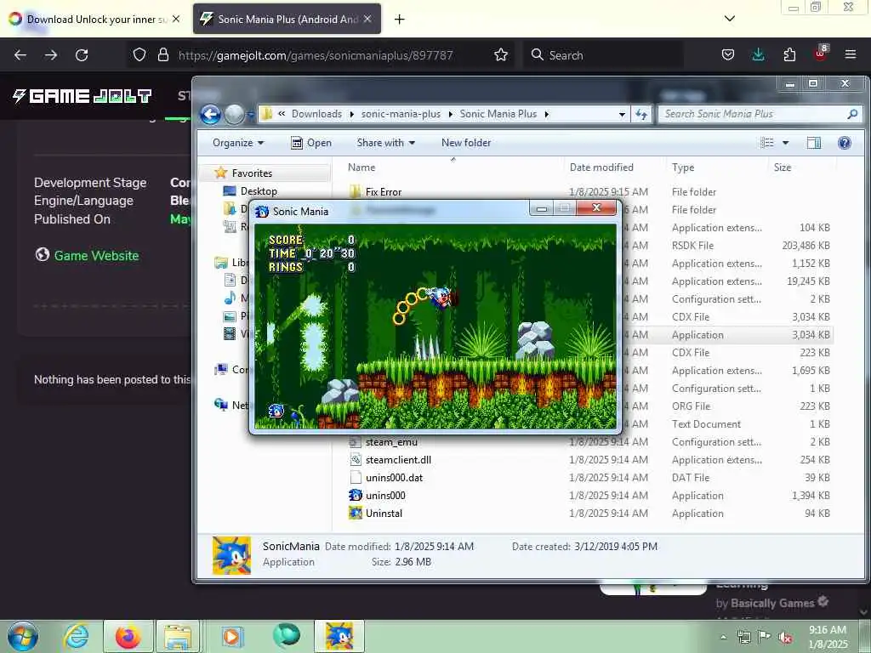Open the Action Center flag icon

tap(765, 638)
